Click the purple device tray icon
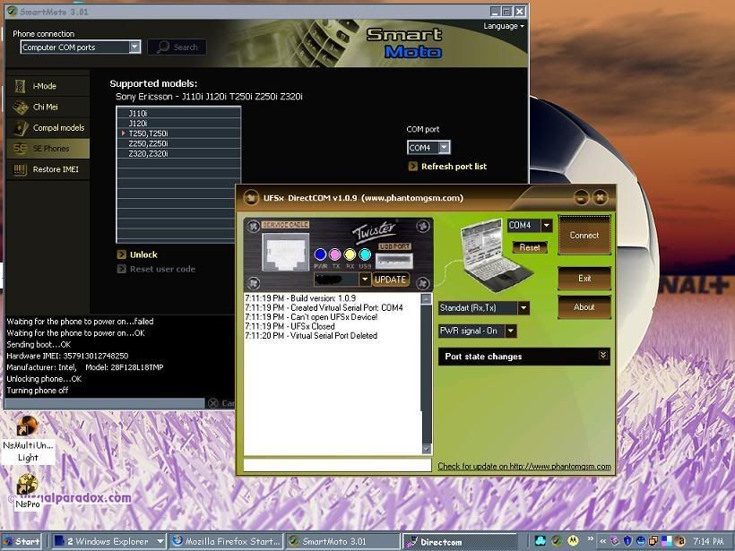The height and width of the screenshot is (551, 735). click(x=615, y=541)
